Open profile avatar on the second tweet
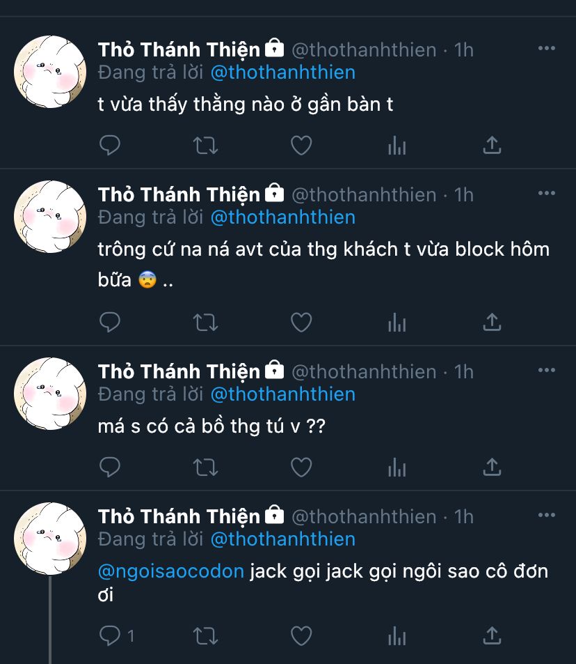576x664 pixels. [50, 217]
